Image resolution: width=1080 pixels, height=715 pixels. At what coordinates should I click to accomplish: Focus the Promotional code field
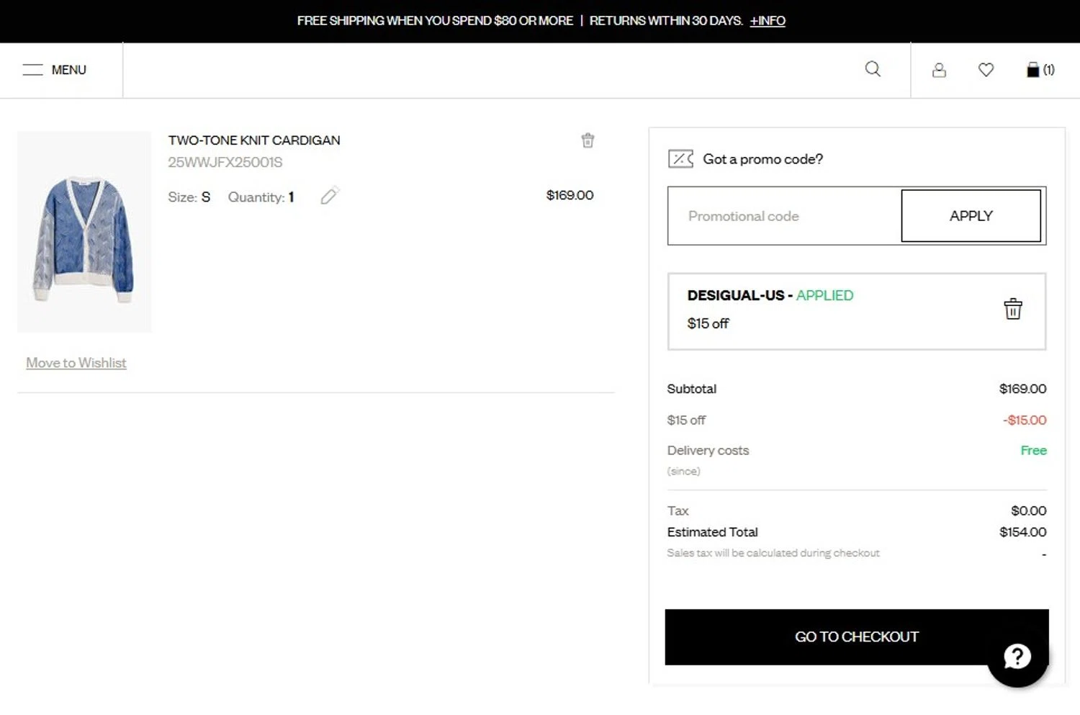[x=785, y=216]
